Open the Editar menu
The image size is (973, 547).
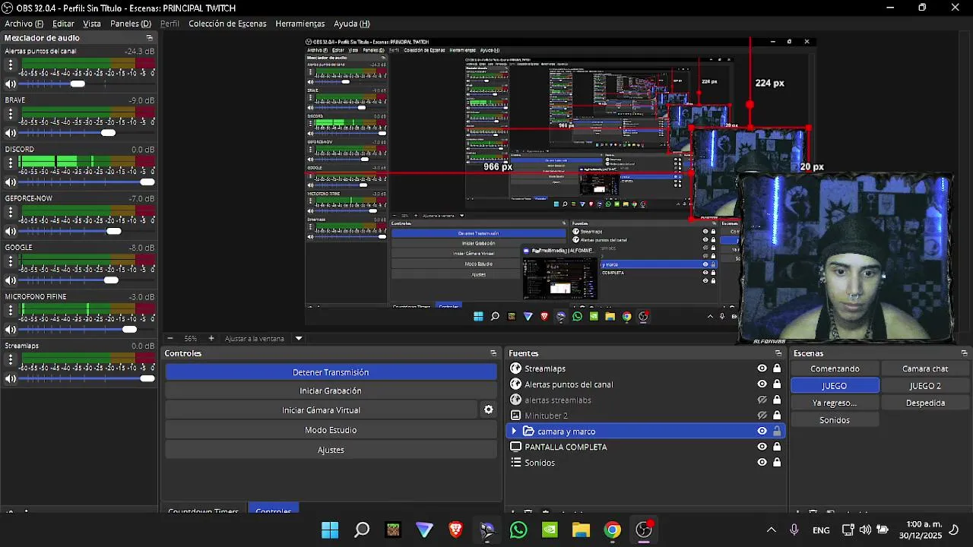click(x=63, y=24)
